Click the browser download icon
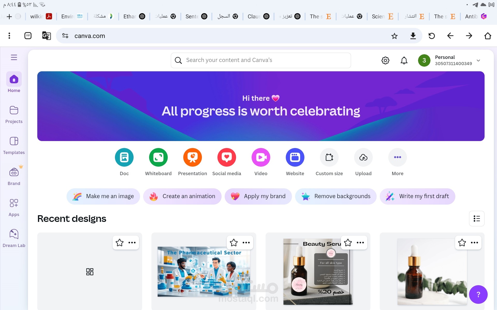This screenshot has height=310, width=497. (413, 36)
